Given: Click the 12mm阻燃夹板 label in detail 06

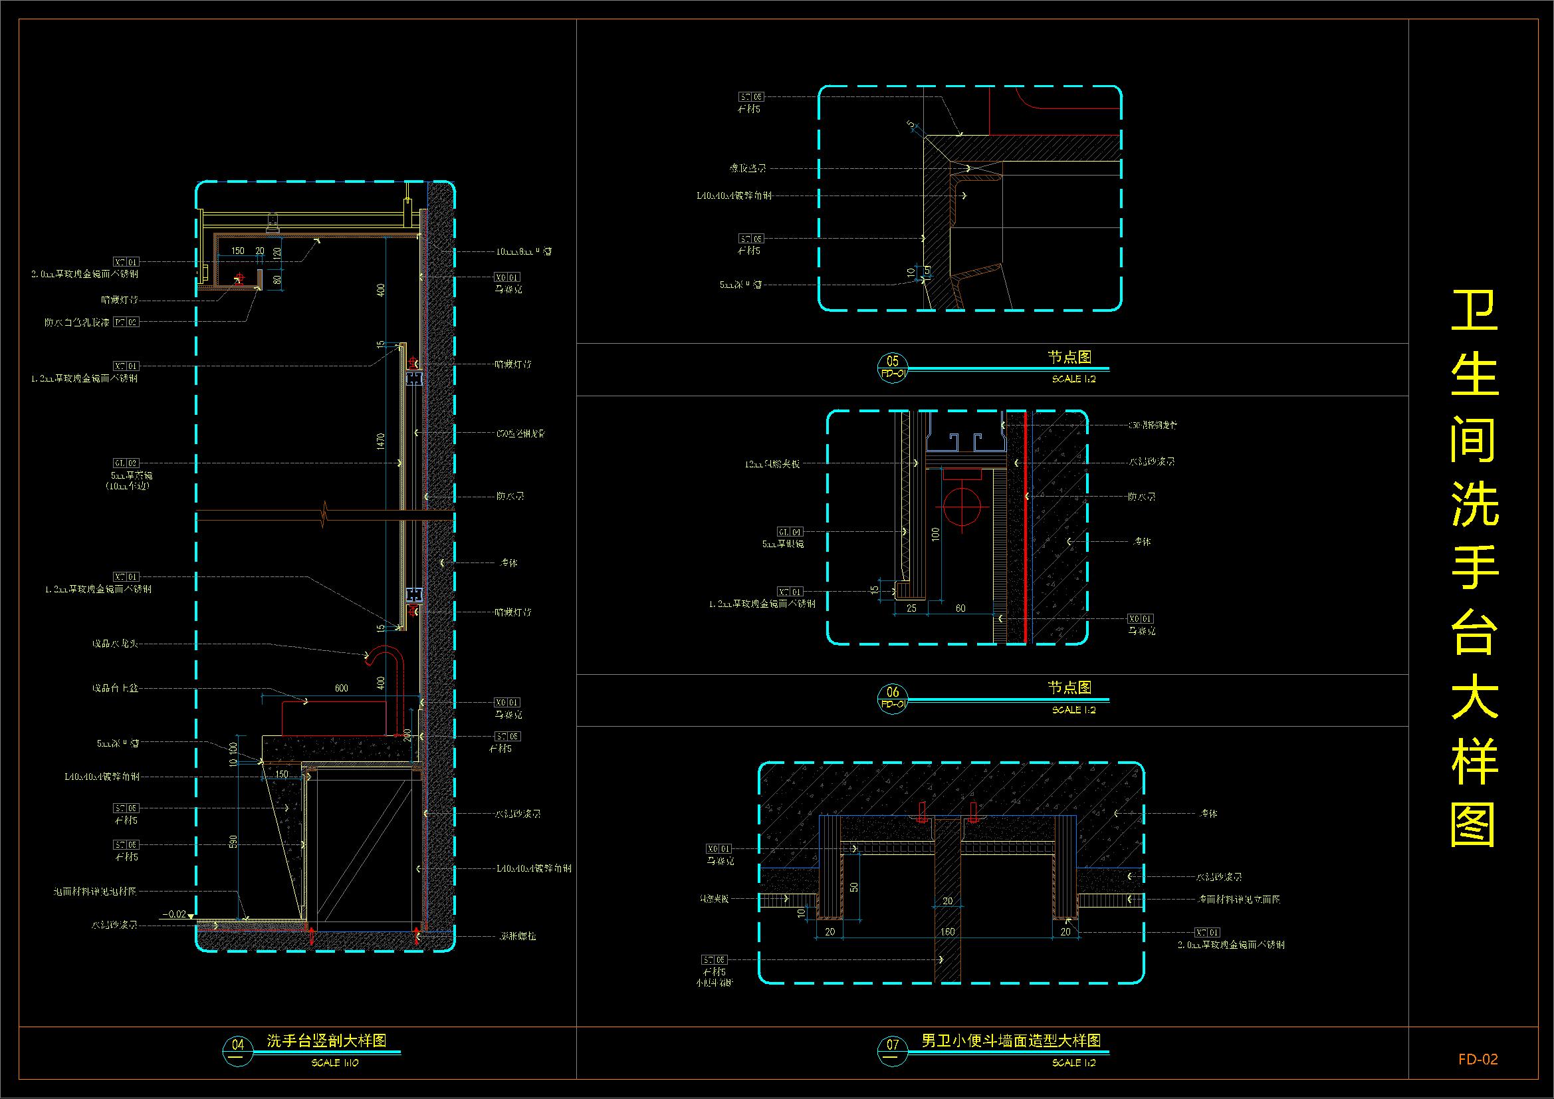Looking at the screenshot, I should pos(772,464).
